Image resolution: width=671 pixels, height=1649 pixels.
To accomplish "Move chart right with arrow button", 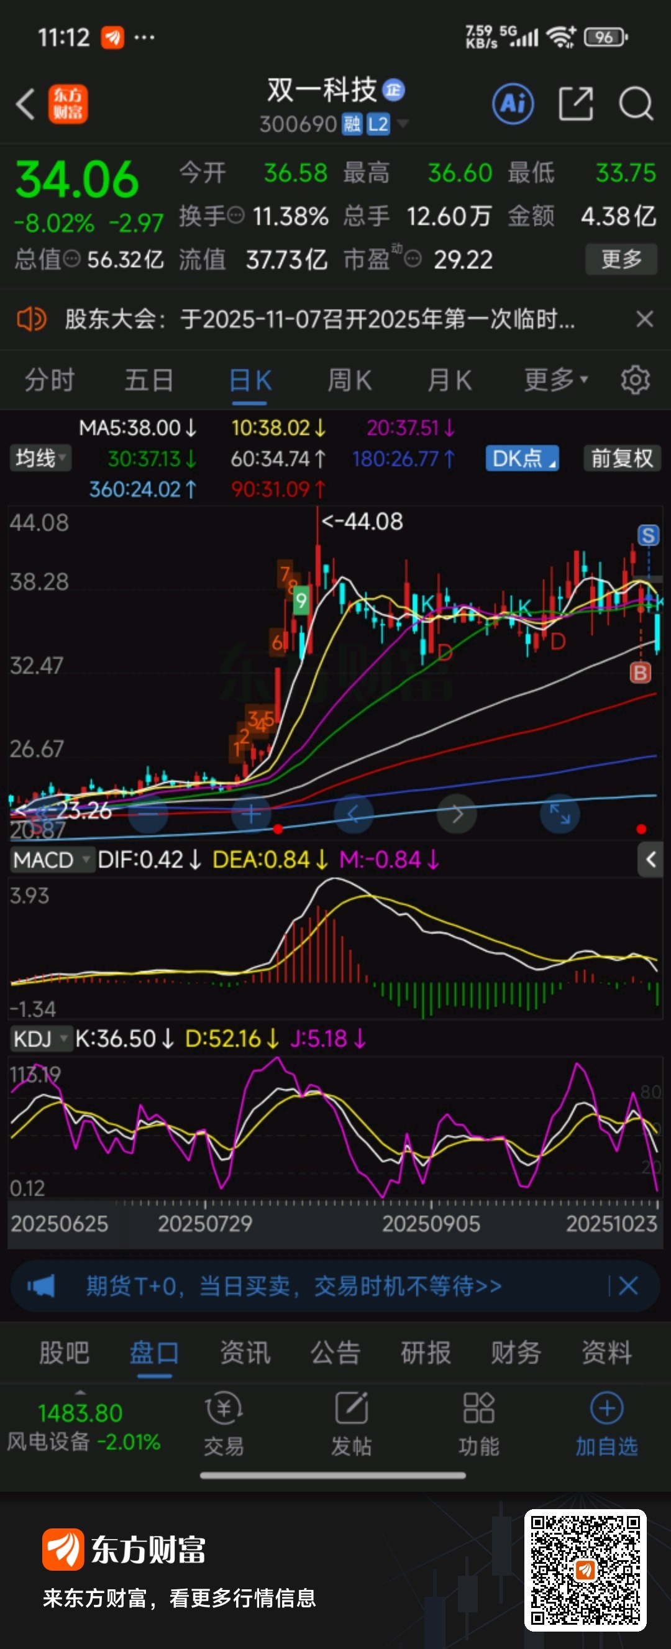I will (457, 814).
